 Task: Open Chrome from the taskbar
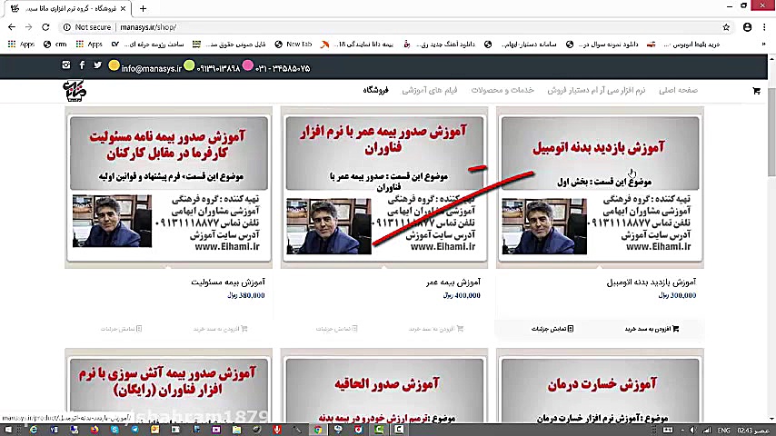pyautogui.click(x=318, y=430)
